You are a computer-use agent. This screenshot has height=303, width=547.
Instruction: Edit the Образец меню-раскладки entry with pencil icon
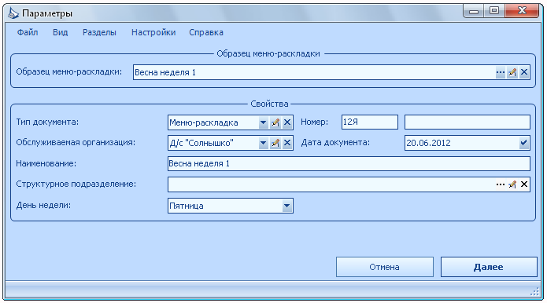pos(512,72)
